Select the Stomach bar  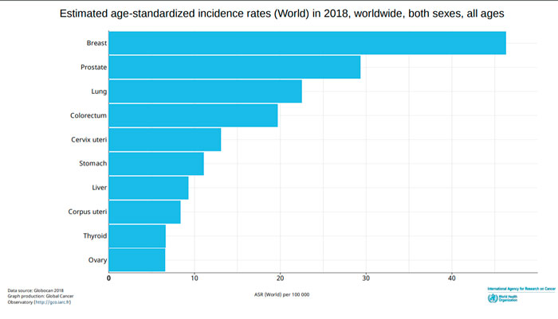tap(156, 164)
